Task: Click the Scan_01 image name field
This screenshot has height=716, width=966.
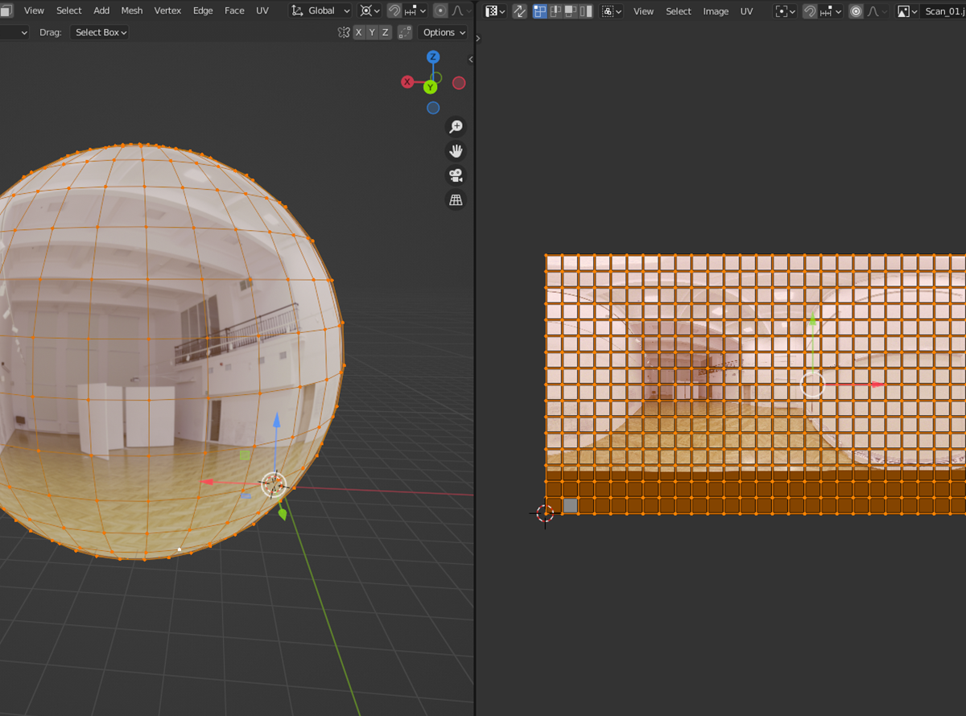Action: (943, 11)
